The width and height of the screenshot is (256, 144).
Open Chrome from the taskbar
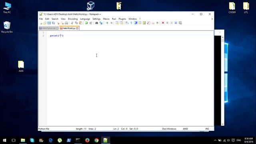[x=96, y=140]
